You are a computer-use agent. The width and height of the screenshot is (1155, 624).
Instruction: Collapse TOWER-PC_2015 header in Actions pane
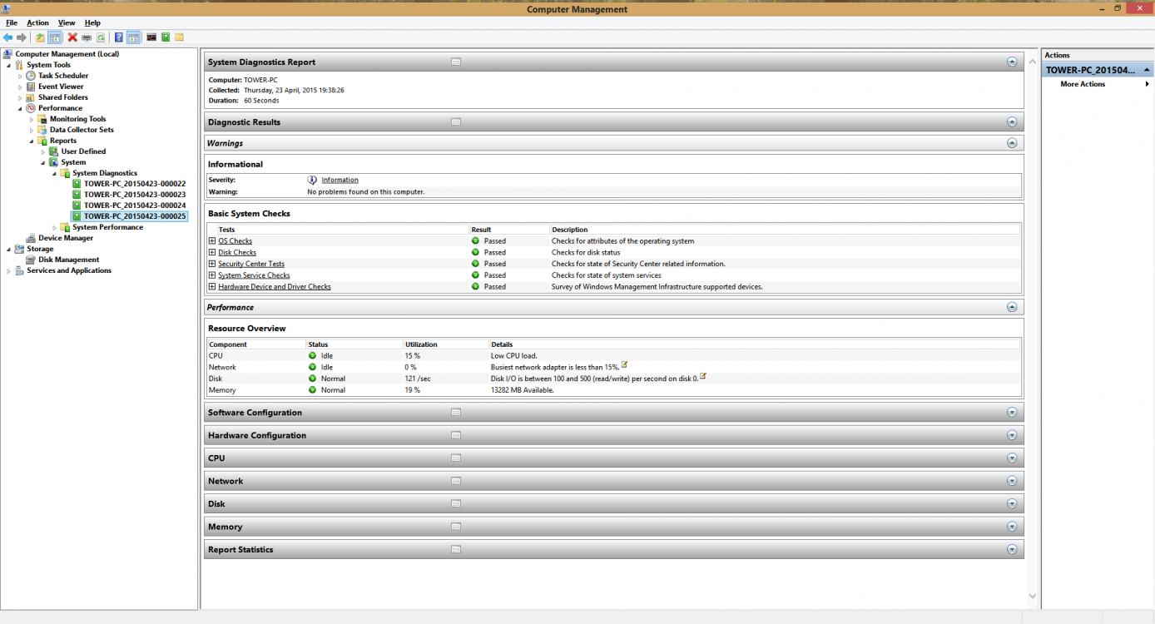tap(1148, 71)
